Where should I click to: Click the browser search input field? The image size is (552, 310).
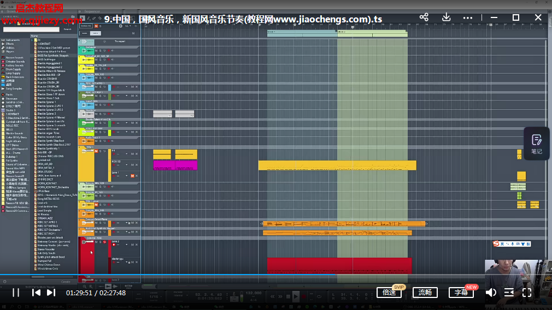(31, 29)
